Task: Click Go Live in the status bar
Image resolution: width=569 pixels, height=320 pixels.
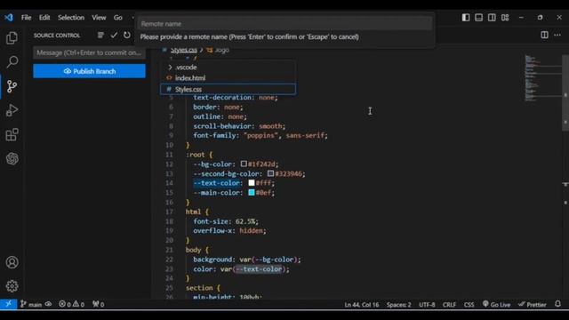Action: (496, 304)
